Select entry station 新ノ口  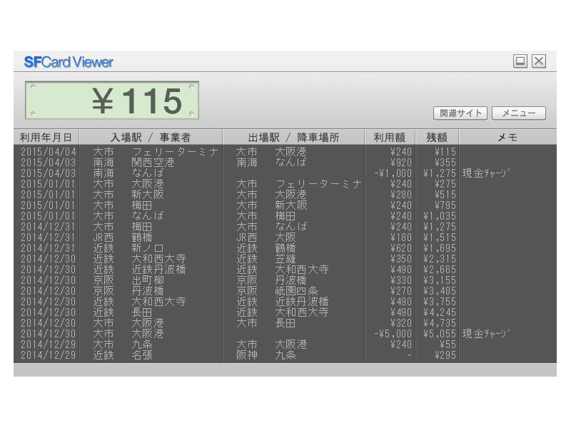[148, 248]
